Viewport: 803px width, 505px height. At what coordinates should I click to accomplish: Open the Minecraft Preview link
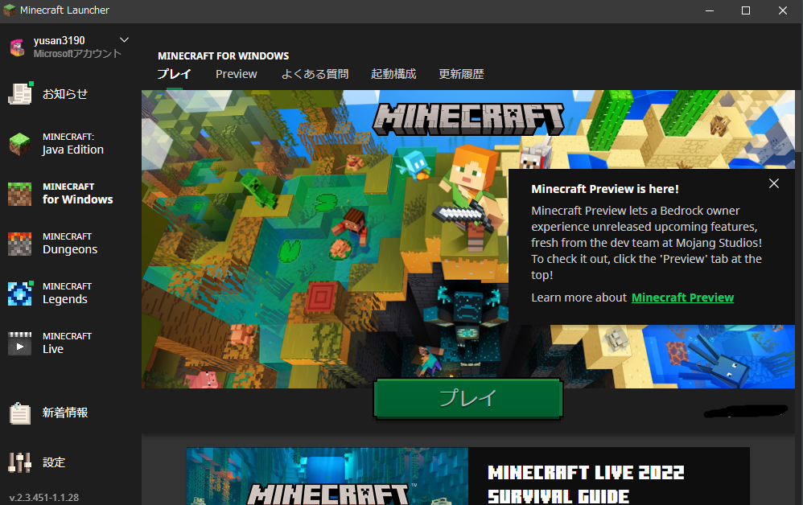[682, 297]
